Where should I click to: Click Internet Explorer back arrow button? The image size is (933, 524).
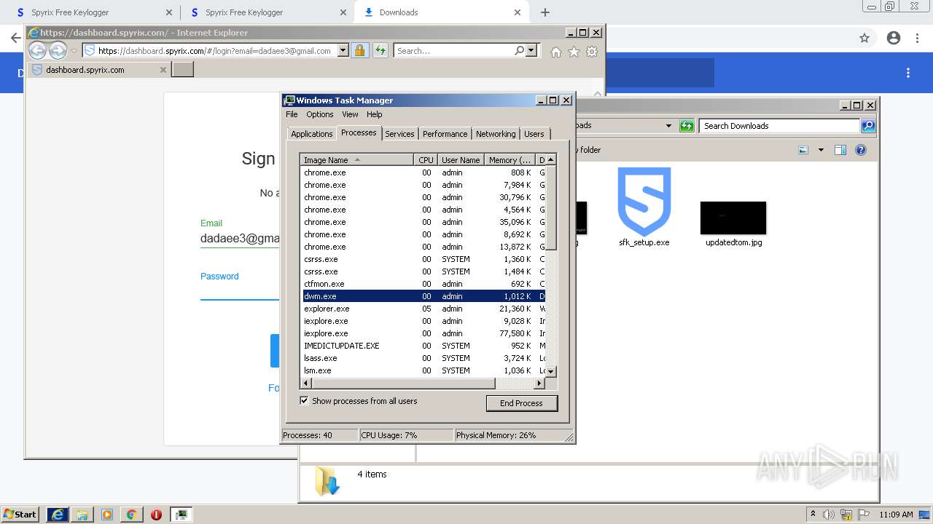(x=37, y=50)
